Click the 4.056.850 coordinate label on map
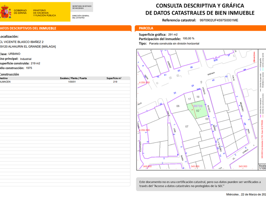Screen dimensions: 266x199 (144, 82)
